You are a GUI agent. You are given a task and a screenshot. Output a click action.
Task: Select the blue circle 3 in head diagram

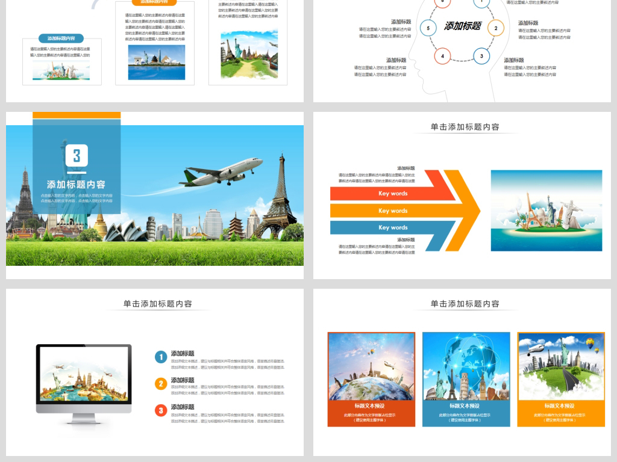coord(481,57)
